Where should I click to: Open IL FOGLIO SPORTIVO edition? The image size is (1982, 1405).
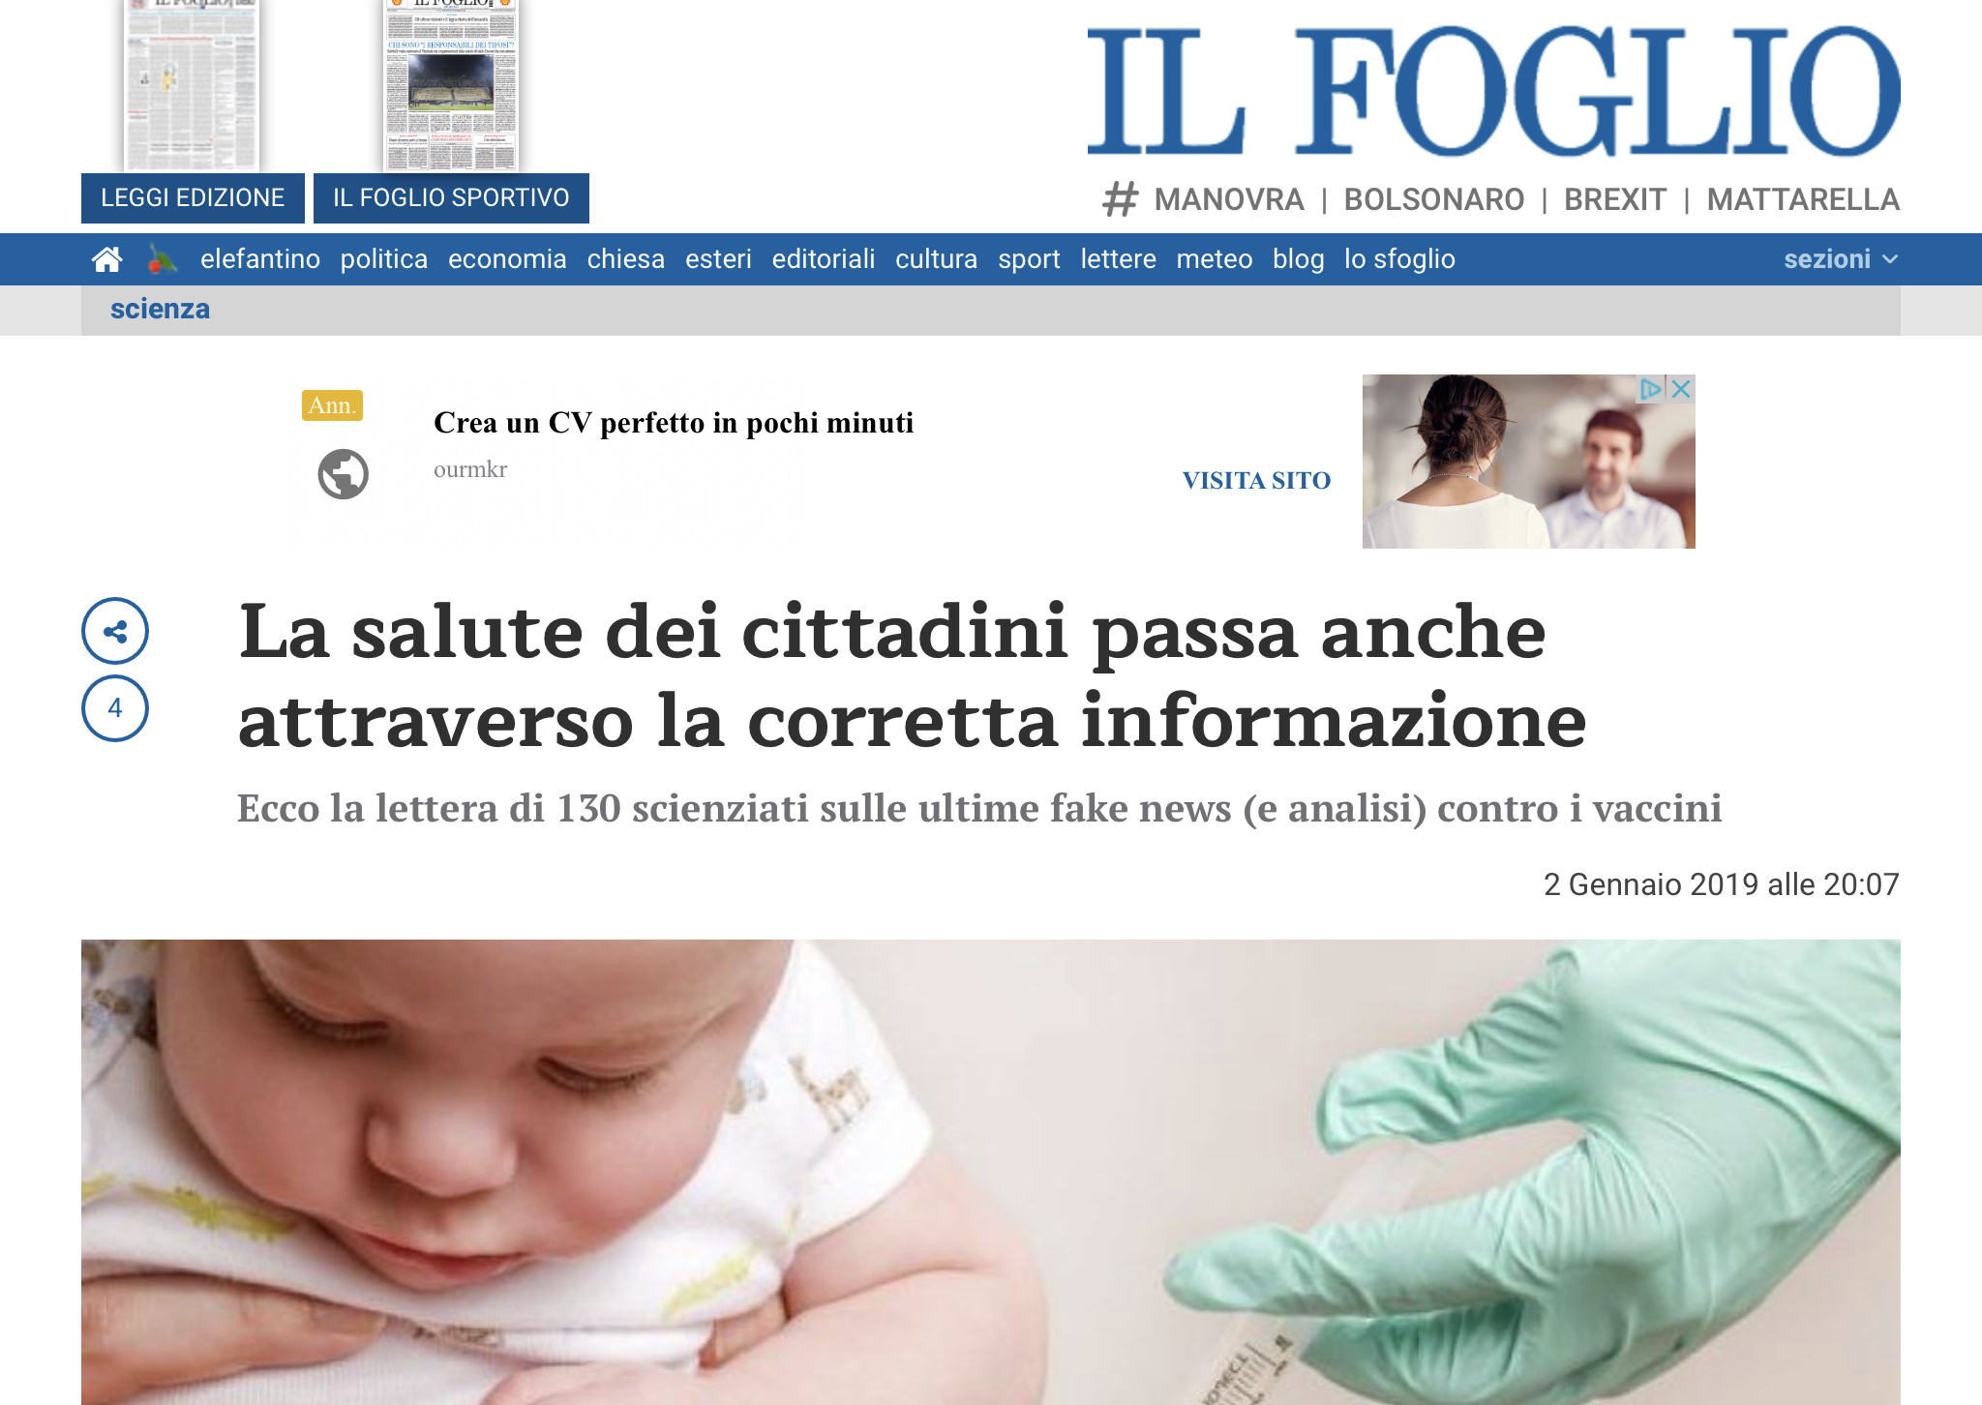[451, 198]
